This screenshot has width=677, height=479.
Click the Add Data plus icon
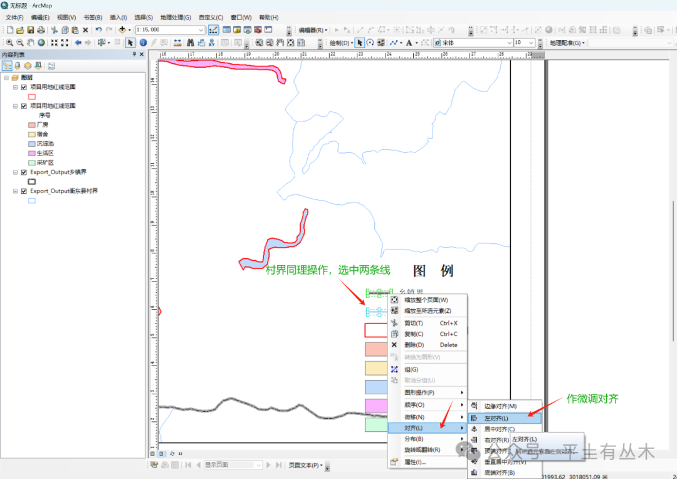(x=122, y=30)
